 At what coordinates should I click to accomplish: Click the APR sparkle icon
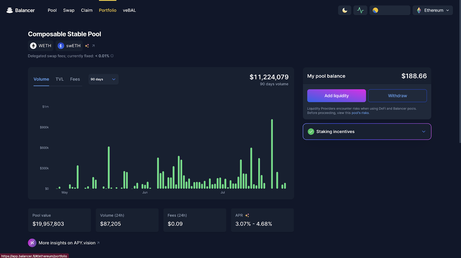click(247, 215)
